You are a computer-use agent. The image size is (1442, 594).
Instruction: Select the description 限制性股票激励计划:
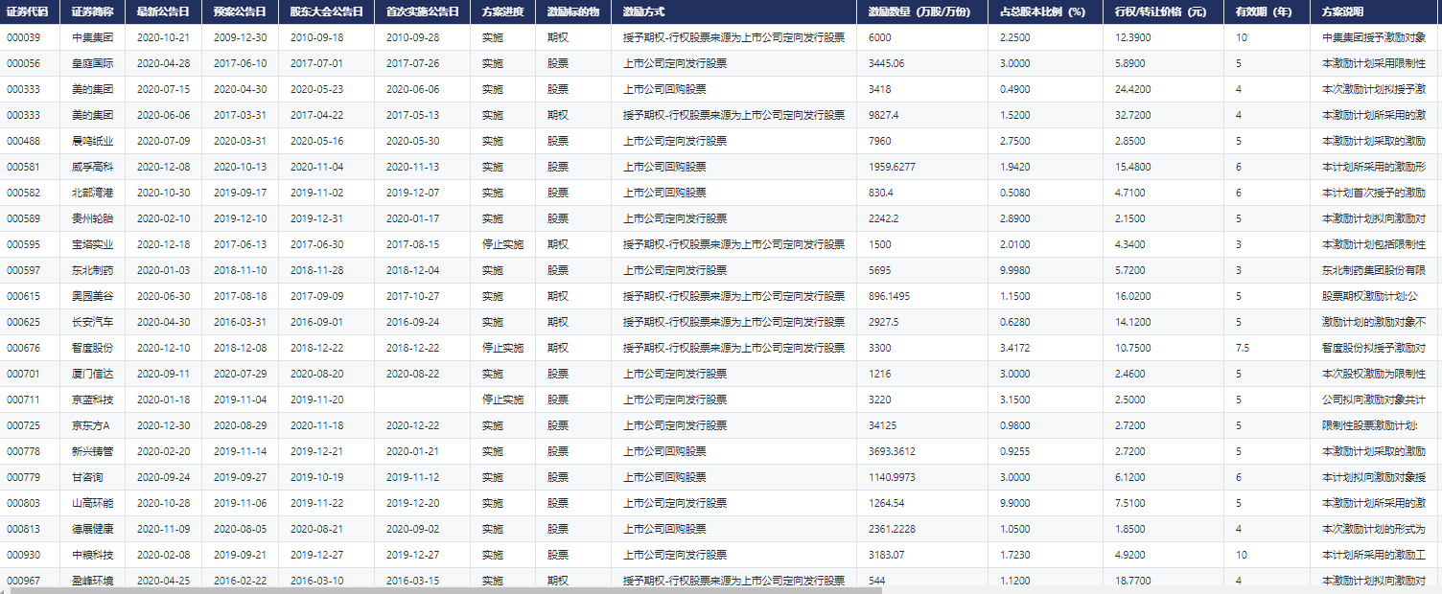coord(1369,425)
